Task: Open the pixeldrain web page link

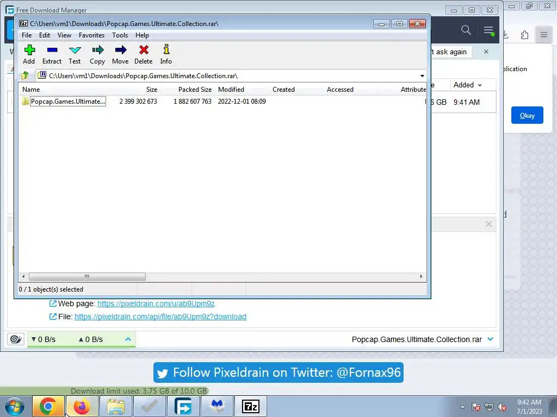Action: 156,304
